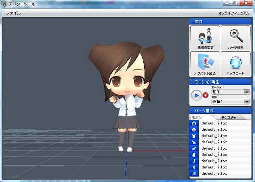Open the 構成の変更 configuration change button
This screenshot has width=255, height=182.
pyautogui.click(x=205, y=38)
